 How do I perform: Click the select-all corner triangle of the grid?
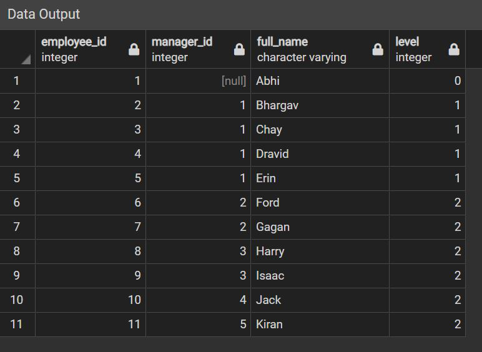26,60
